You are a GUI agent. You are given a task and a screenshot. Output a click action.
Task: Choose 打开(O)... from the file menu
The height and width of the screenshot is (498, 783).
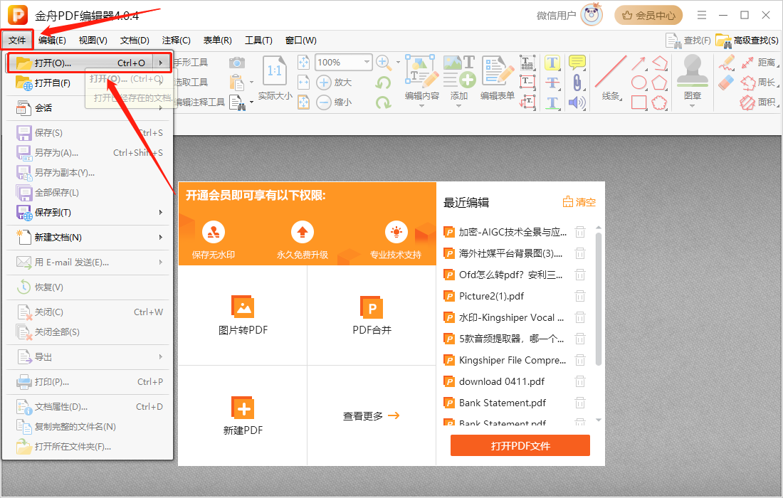[90, 63]
